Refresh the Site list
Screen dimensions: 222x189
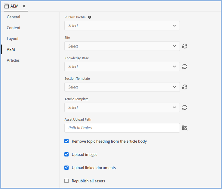pyautogui.click(x=185, y=46)
